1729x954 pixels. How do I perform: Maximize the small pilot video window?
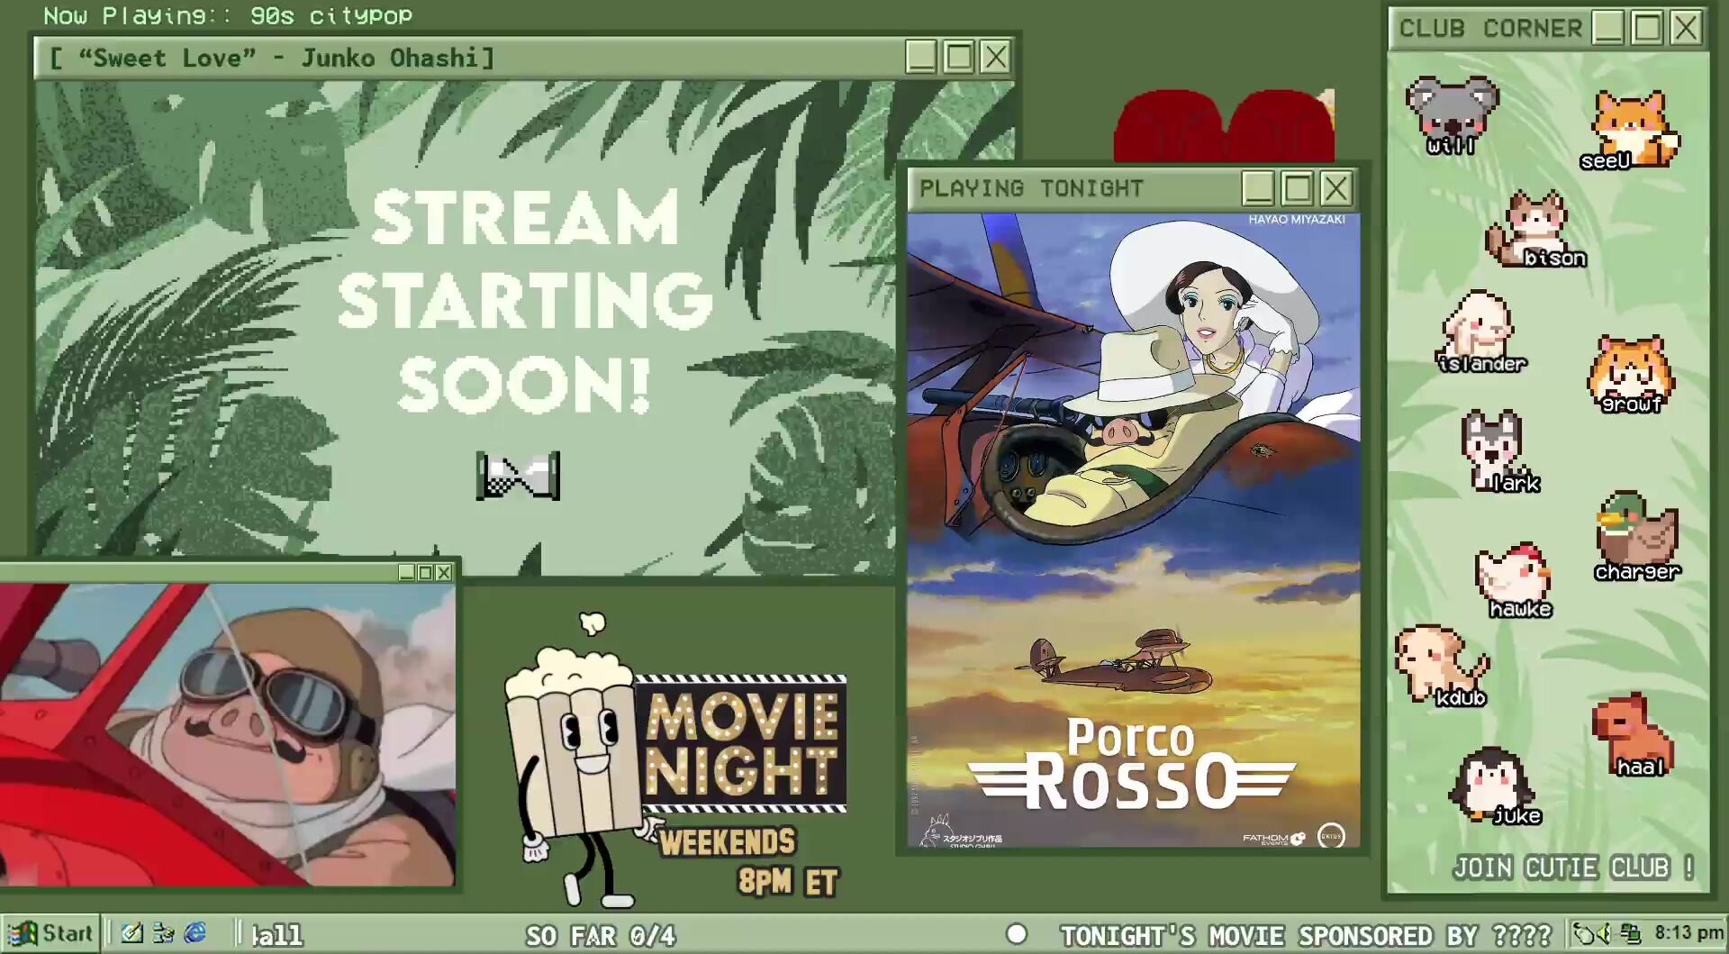click(425, 572)
